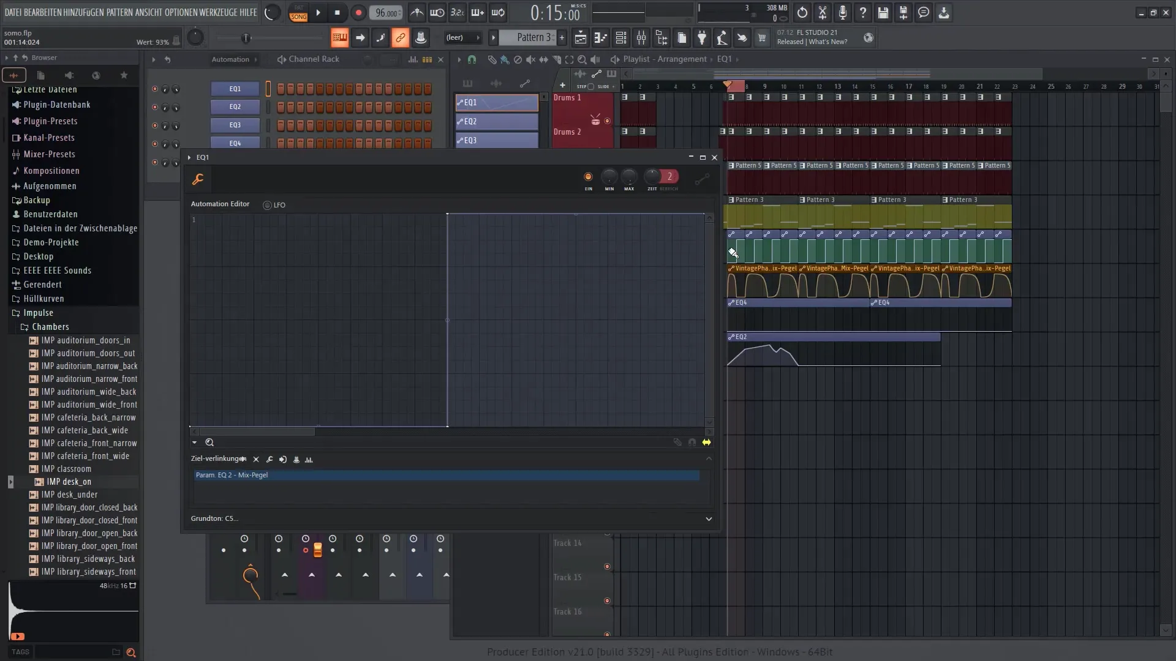Toggle the metronome icon
This screenshot has width=1176, height=661.
click(x=417, y=12)
